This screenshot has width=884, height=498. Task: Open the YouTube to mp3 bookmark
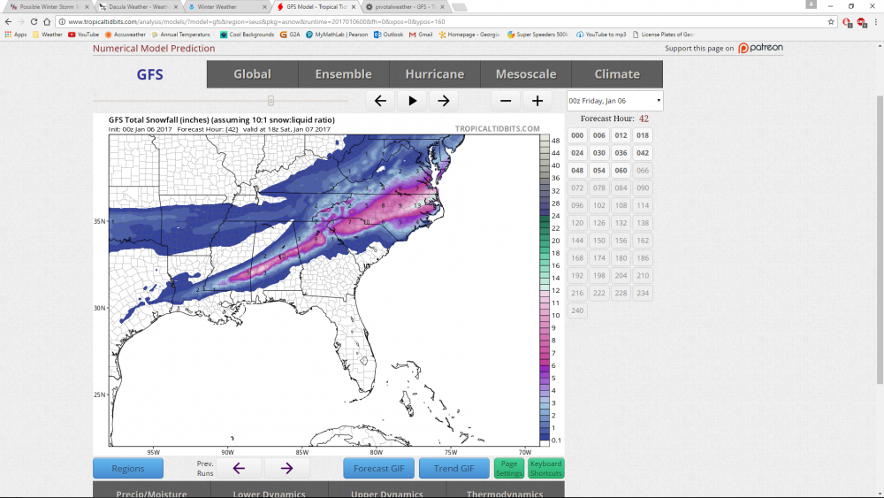pos(601,34)
